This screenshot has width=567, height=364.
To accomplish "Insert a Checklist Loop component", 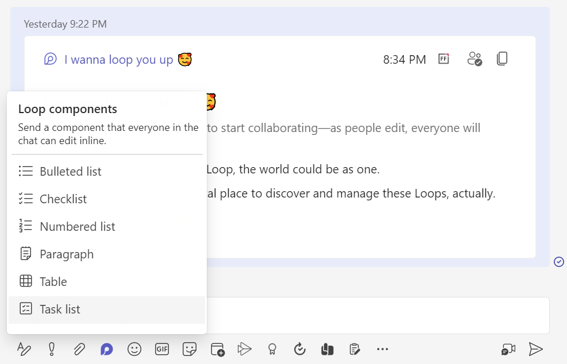I will coord(107,199).
